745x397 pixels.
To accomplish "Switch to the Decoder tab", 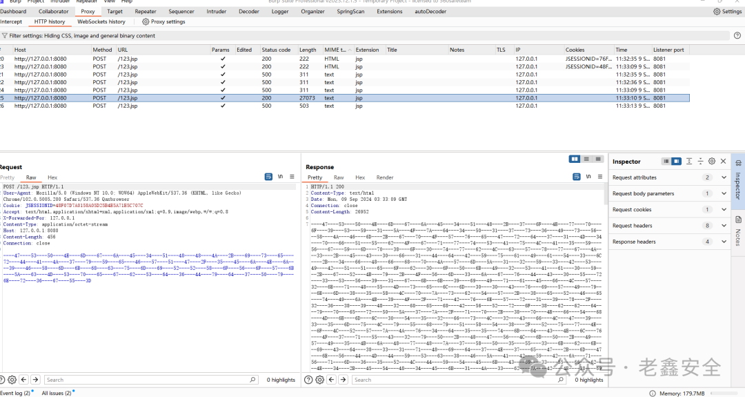I will coord(249,12).
